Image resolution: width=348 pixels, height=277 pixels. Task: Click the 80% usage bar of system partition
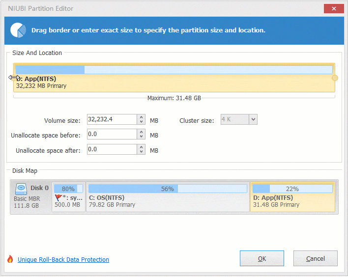[x=69, y=189]
